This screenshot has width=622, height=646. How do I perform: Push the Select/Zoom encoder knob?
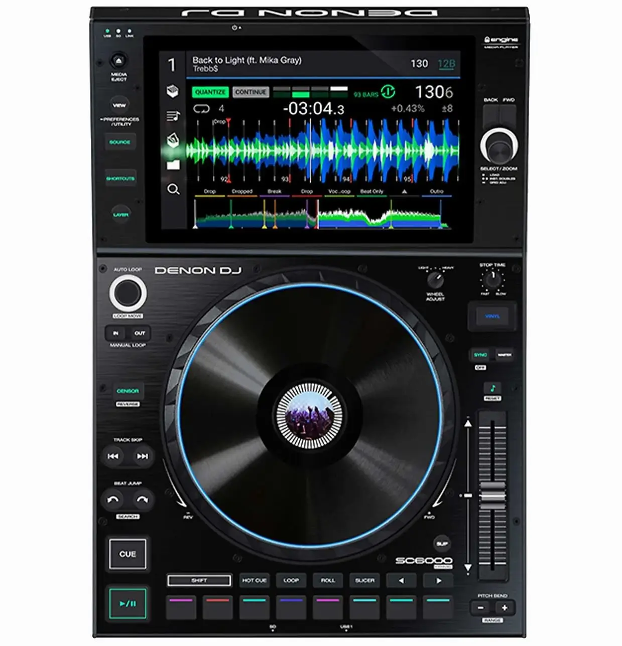(499, 146)
